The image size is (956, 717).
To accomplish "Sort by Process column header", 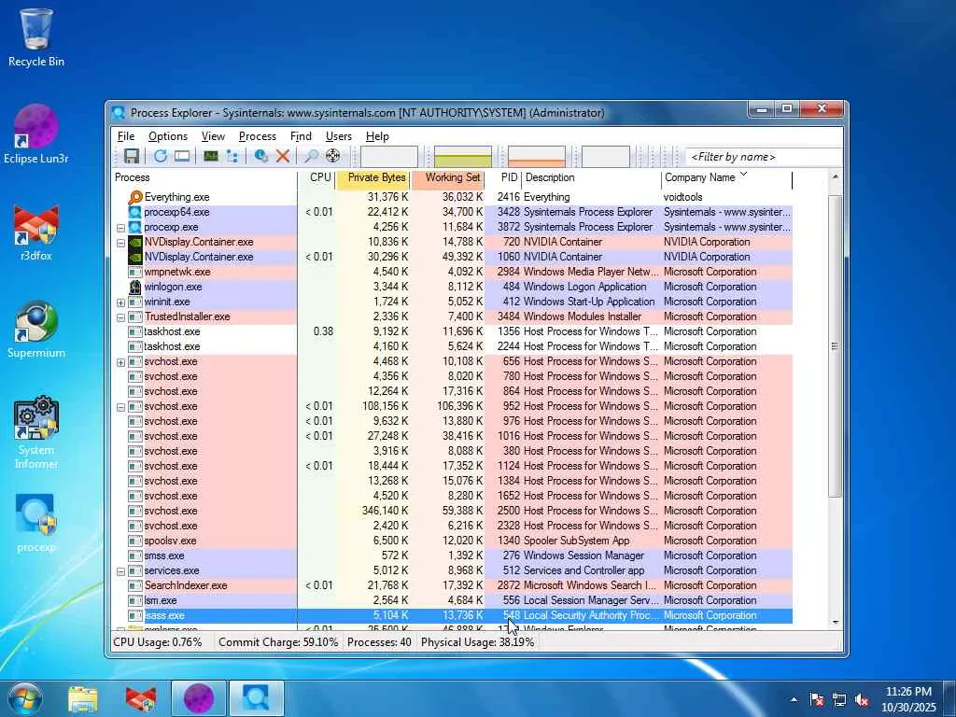I will point(204,177).
